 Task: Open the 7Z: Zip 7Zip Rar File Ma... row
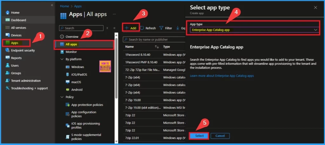click(154, 70)
